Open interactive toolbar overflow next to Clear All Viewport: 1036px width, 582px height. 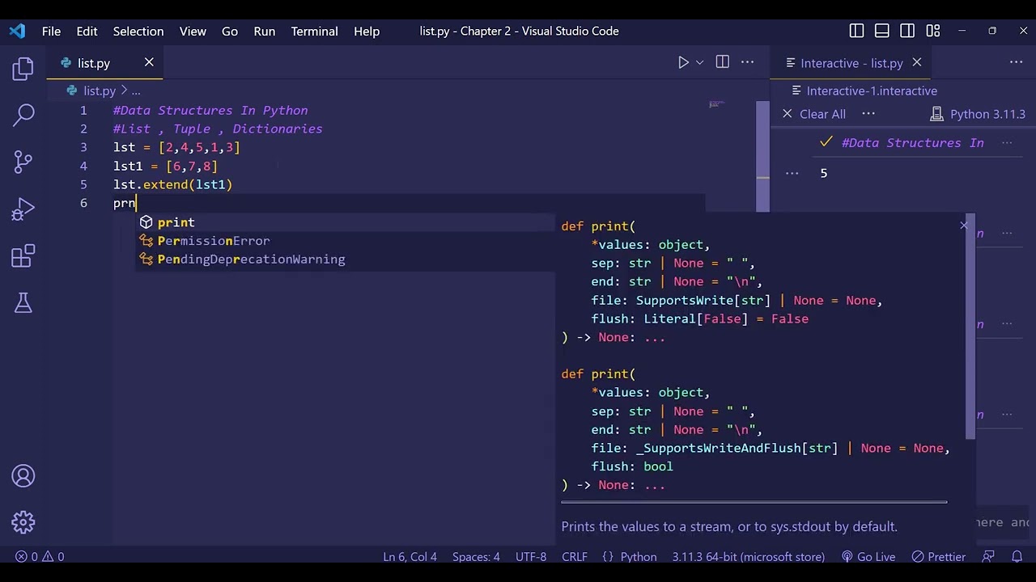point(868,114)
